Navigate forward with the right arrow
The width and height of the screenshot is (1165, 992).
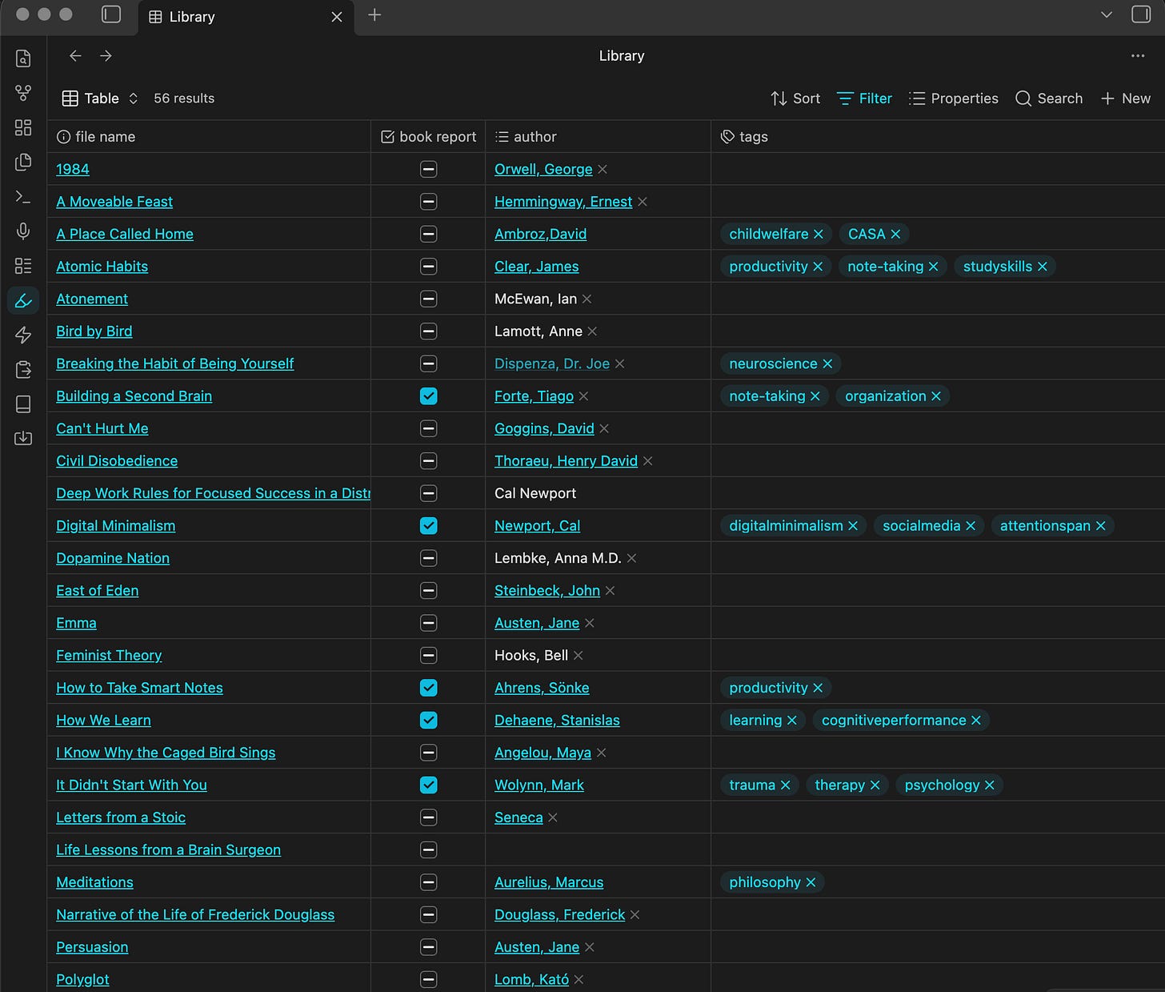coord(106,55)
